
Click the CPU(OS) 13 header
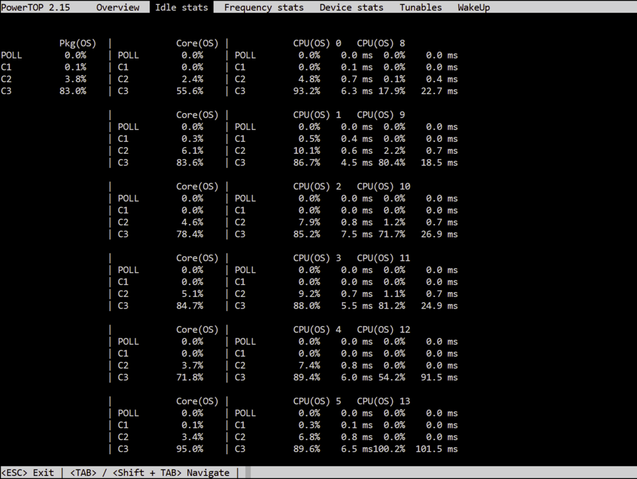383,401
